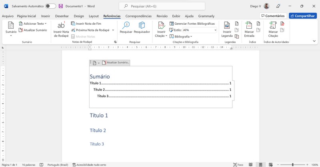Open the Sumário table of contents button

[11, 29]
